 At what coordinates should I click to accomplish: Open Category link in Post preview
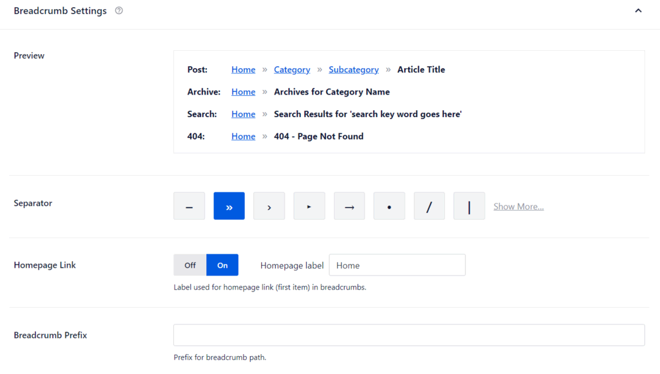pos(292,70)
